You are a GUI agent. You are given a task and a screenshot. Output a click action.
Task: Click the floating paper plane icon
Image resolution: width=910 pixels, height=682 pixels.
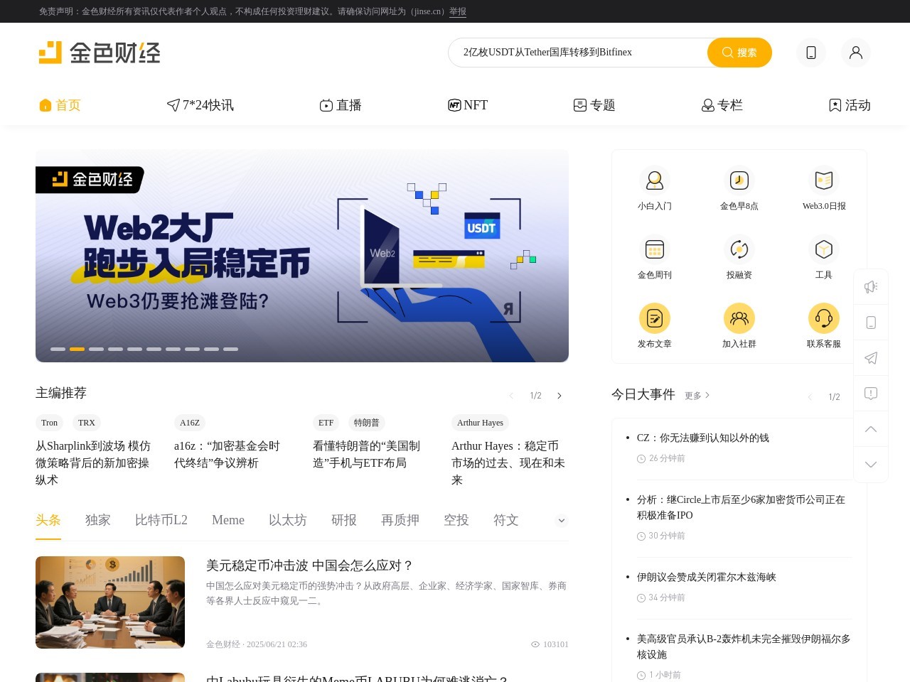pyautogui.click(x=871, y=358)
